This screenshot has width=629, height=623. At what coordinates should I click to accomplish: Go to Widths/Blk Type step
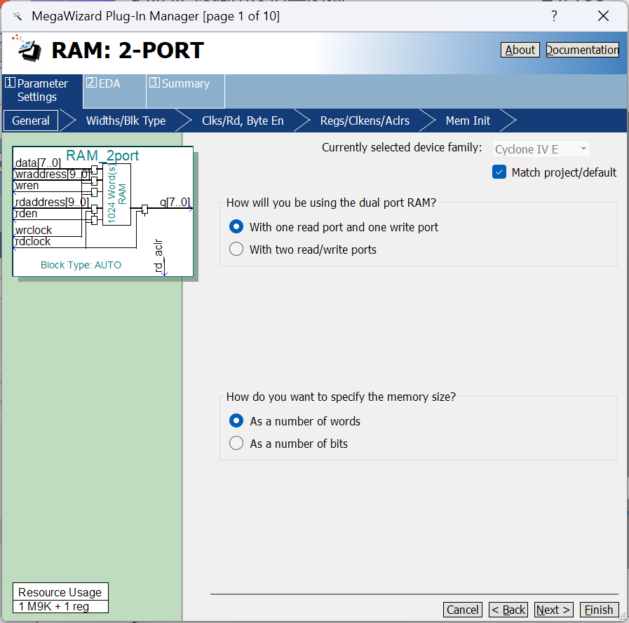126,121
